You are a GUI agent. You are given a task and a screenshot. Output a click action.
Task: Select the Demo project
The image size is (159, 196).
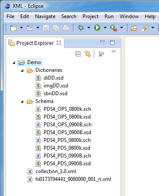[x=29, y=62]
